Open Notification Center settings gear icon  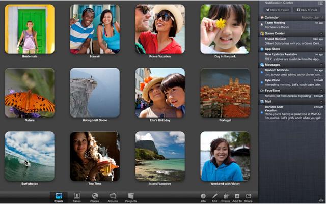point(320,200)
